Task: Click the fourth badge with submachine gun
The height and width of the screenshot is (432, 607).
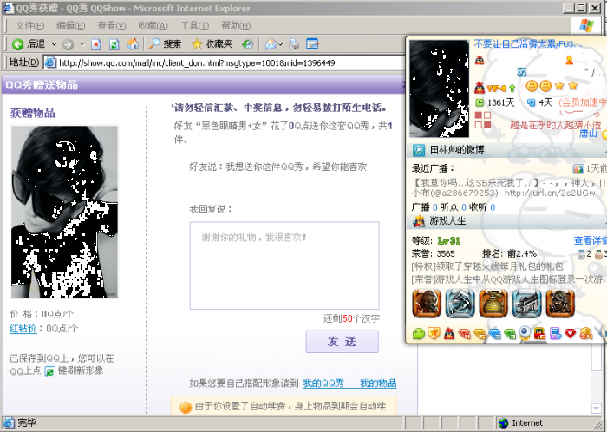Action: (x=527, y=304)
